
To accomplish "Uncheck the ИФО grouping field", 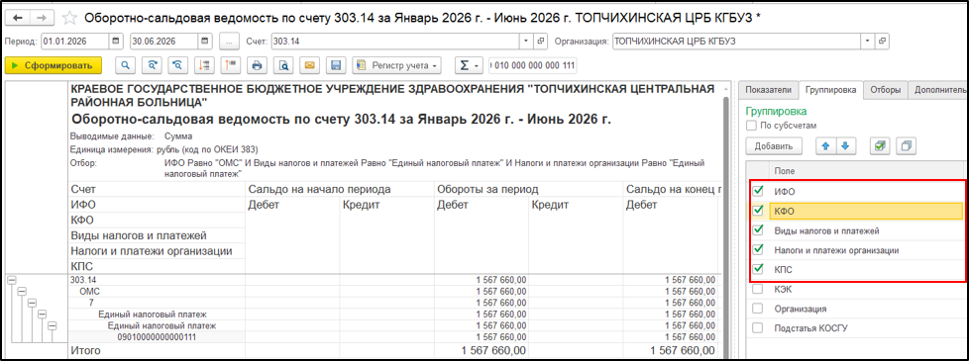I will (758, 192).
